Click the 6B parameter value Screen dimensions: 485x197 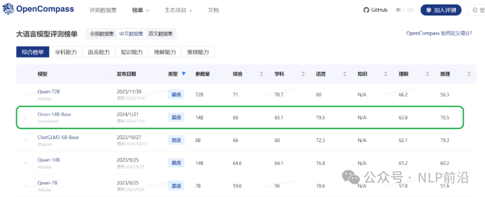pos(198,140)
